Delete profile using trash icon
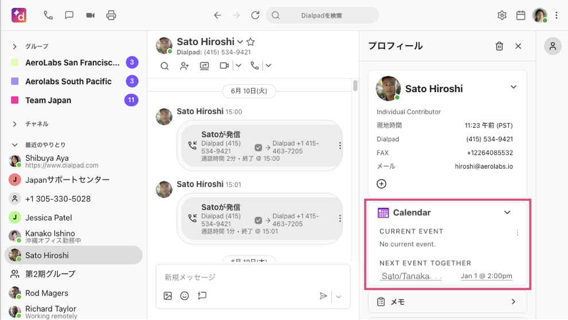The width and height of the screenshot is (568, 320). (x=499, y=46)
